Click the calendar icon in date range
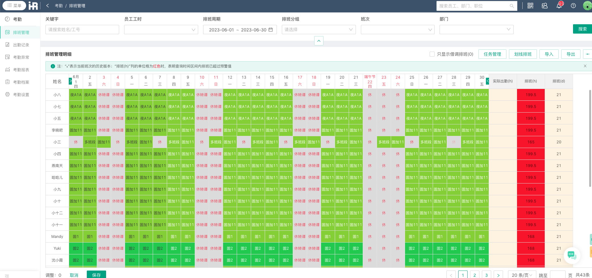 (x=271, y=30)
